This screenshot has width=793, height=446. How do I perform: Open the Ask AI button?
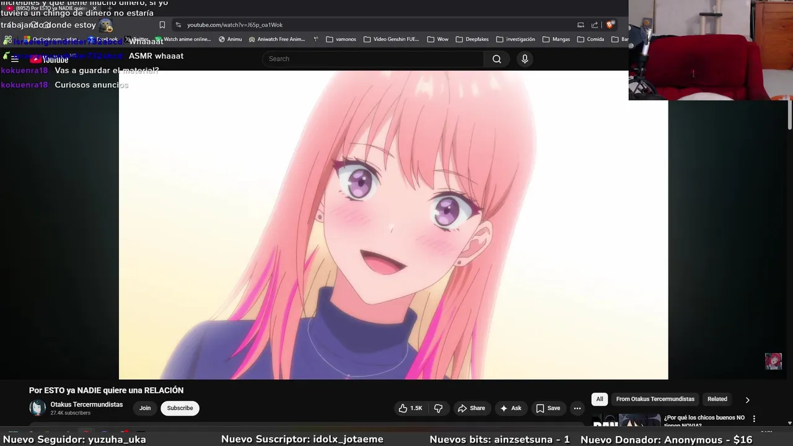tap(510, 408)
